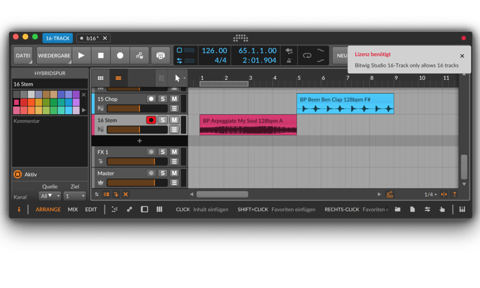This screenshot has width=480, height=288.
Task: Open the ARRANGE view
Action: click(48, 209)
